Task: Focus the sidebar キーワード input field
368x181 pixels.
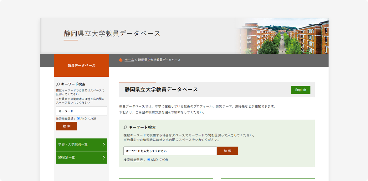Action: click(x=81, y=111)
